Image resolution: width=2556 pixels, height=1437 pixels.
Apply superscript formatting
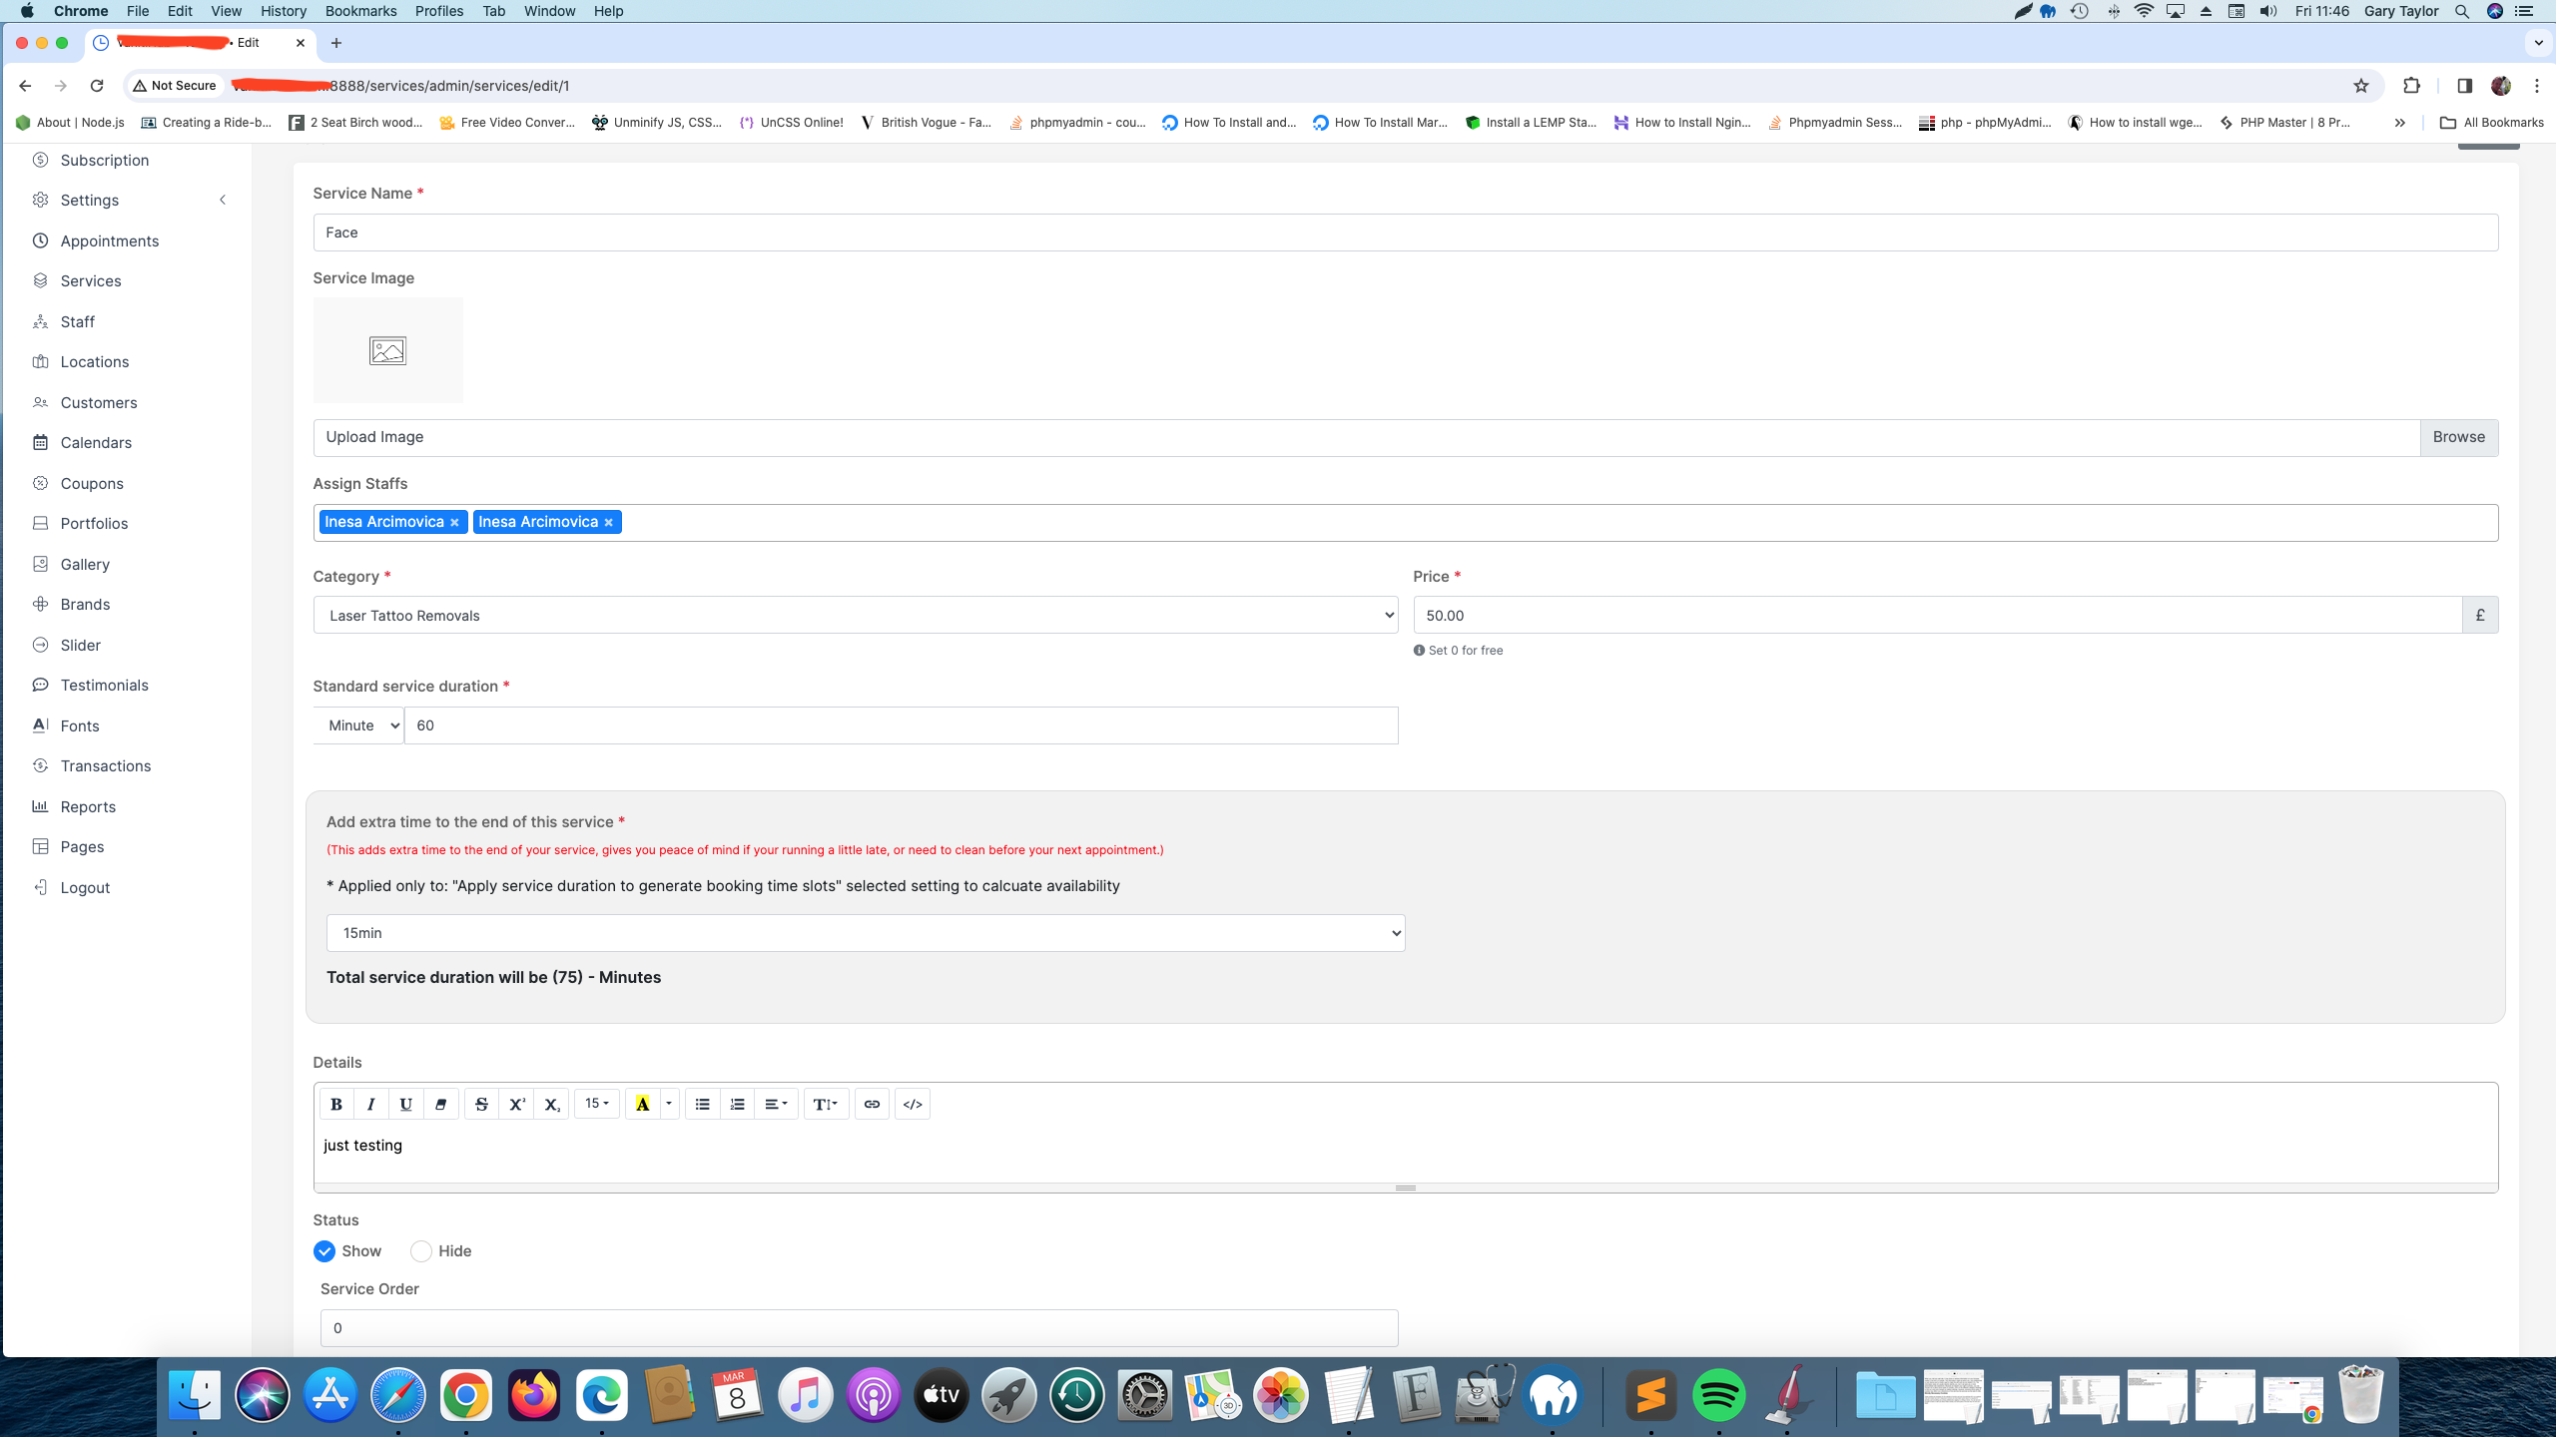point(516,1104)
